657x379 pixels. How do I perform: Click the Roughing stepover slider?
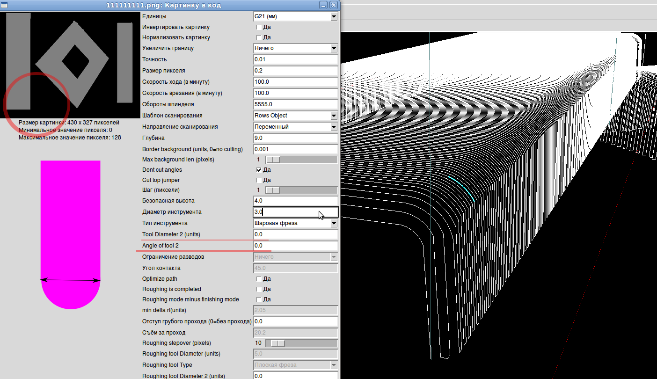[301, 343]
